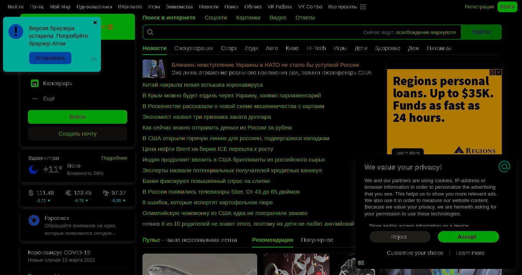Select the Леди news tab

click(251, 48)
